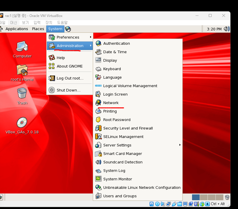This screenshot has width=238, height=209.
Task: Open Login Screen settings
Action: [x=138, y=94]
